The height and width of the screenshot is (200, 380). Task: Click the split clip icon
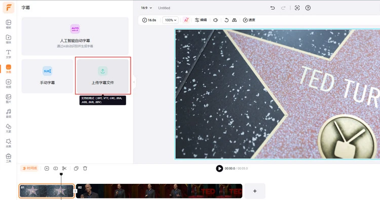click(56, 168)
